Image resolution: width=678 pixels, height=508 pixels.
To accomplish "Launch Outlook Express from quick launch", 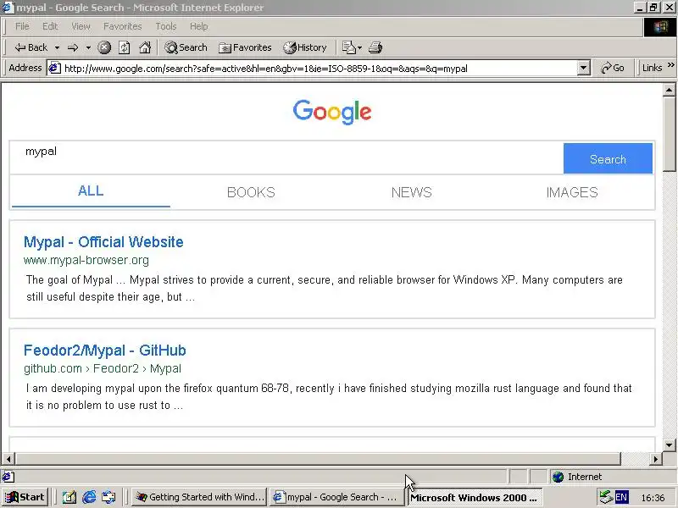I will pyautogui.click(x=109, y=497).
